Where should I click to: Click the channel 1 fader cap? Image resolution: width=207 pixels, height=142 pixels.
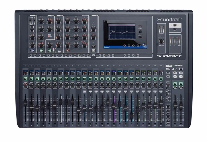point(25,103)
